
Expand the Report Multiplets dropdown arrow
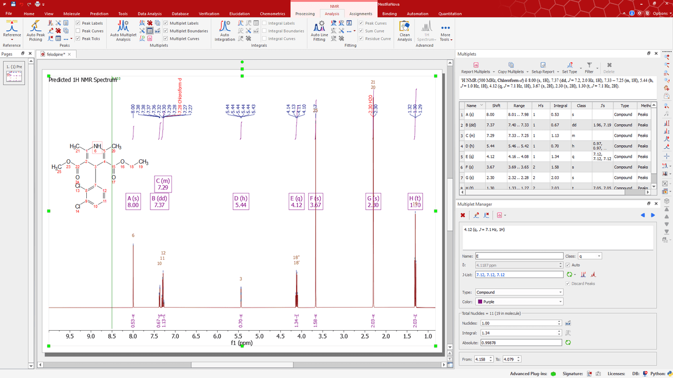[494, 71]
